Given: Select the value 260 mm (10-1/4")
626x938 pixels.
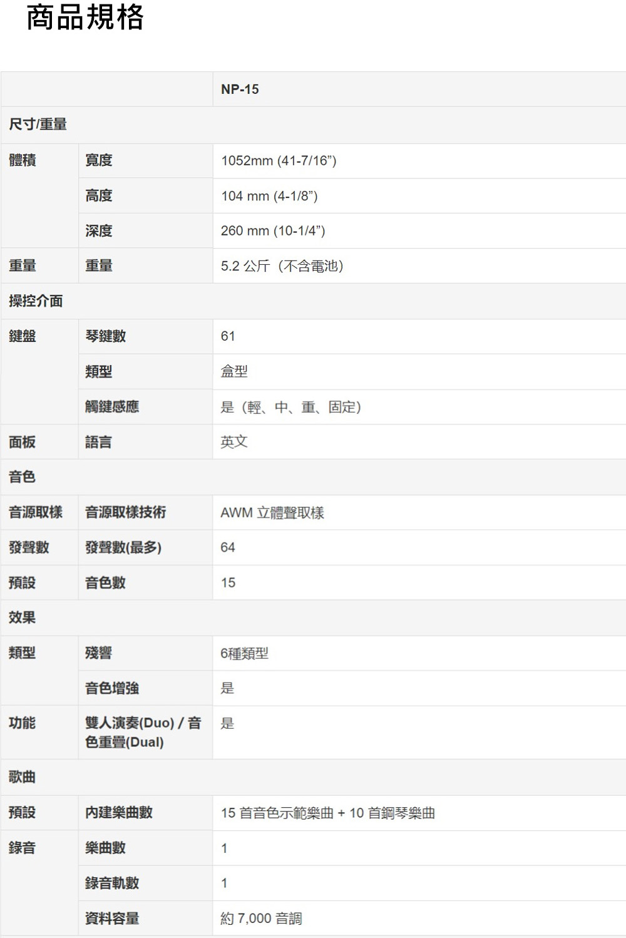Looking at the screenshot, I should point(273,231).
